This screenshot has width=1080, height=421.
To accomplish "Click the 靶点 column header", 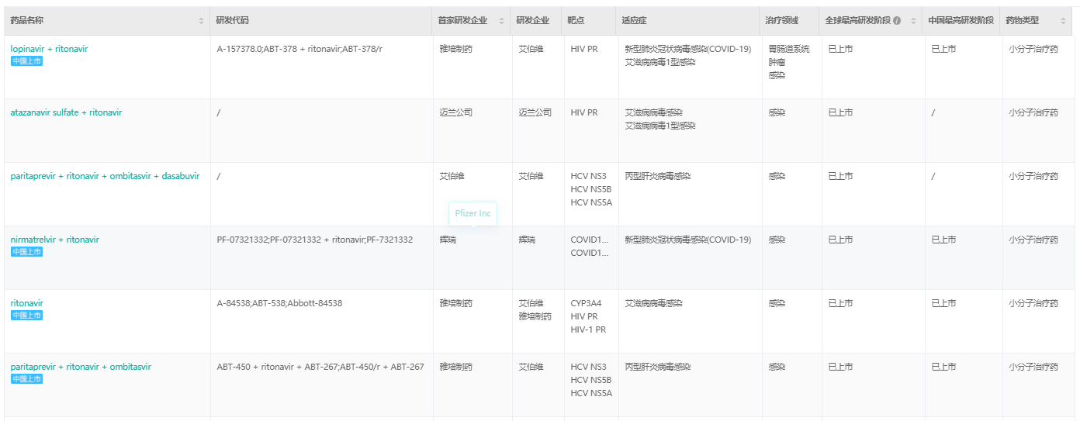I will click(x=576, y=21).
